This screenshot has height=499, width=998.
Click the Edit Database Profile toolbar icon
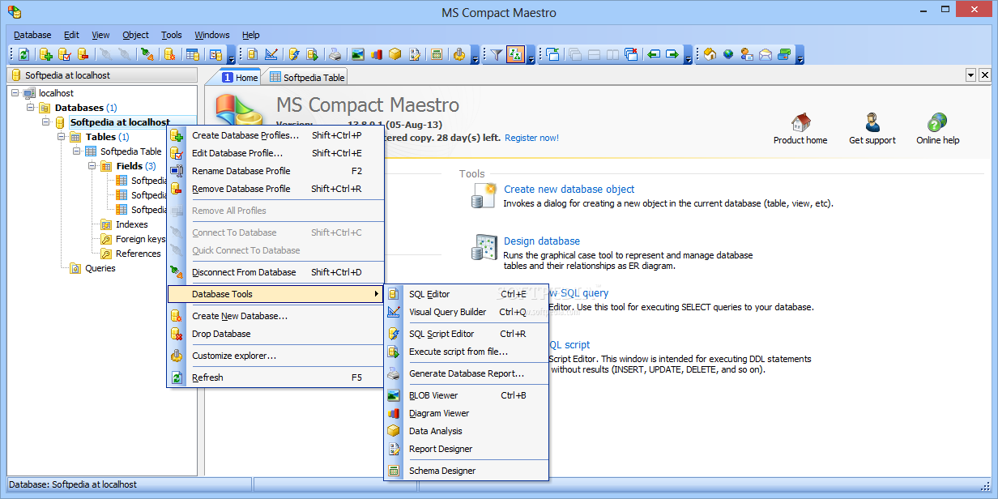coord(66,54)
